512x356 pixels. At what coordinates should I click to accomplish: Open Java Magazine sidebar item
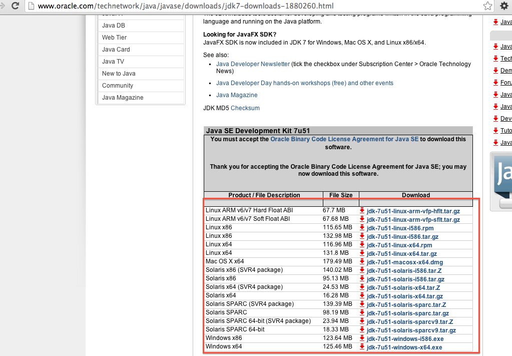(123, 98)
